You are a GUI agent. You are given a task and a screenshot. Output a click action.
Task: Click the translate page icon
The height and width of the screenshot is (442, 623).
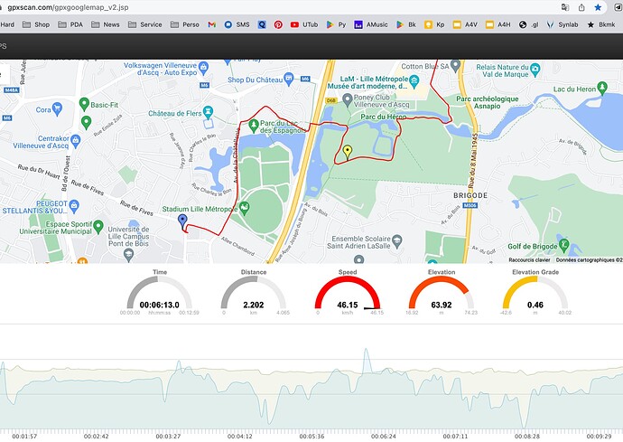565,7
